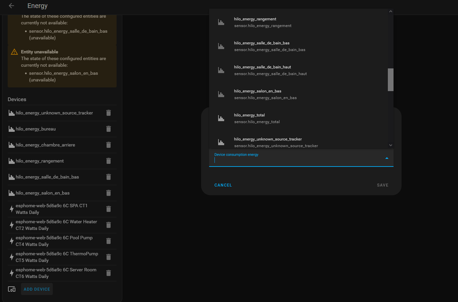Click the device icon next to ADD DEVICE button

tap(12, 289)
